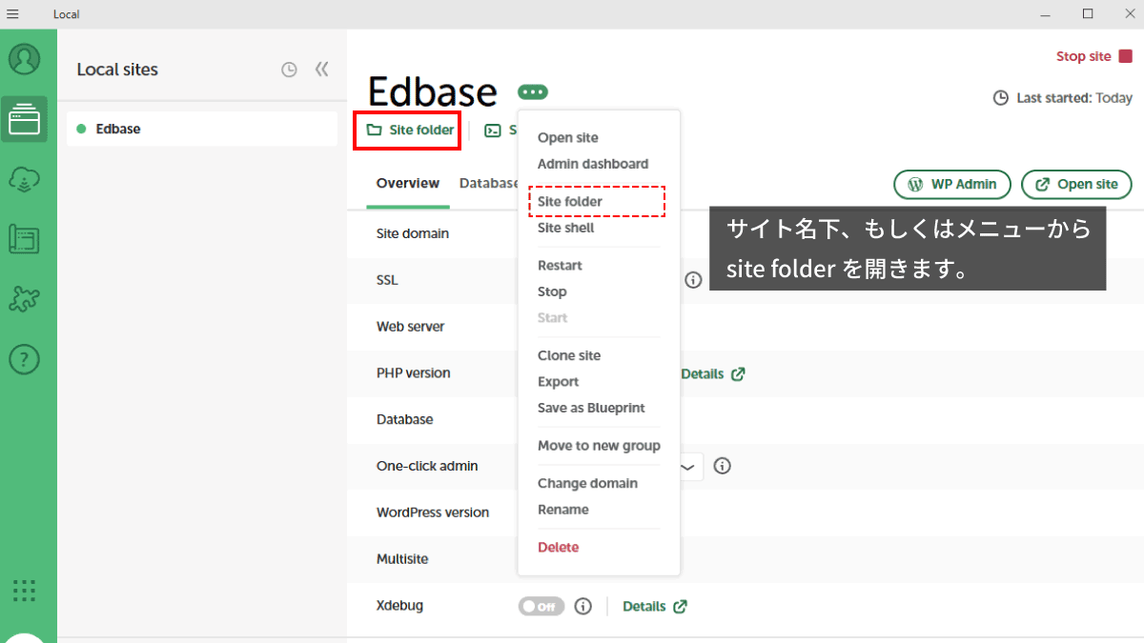The height and width of the screenshot is (643, 1144).
Task: Select Clone site in the menu
Action: (x=569, y=355)
